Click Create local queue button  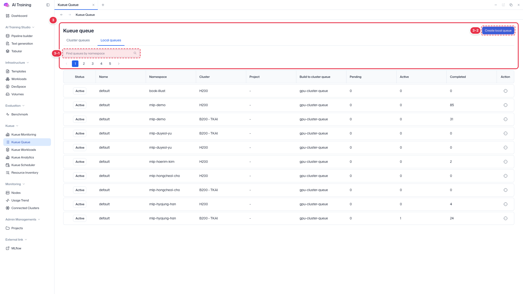(x=498, y=30)
